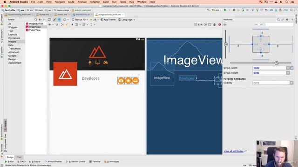Screen dimensions: 298x167
Task: Click the Debug app bug icon
Action: [x=234, y=10]
